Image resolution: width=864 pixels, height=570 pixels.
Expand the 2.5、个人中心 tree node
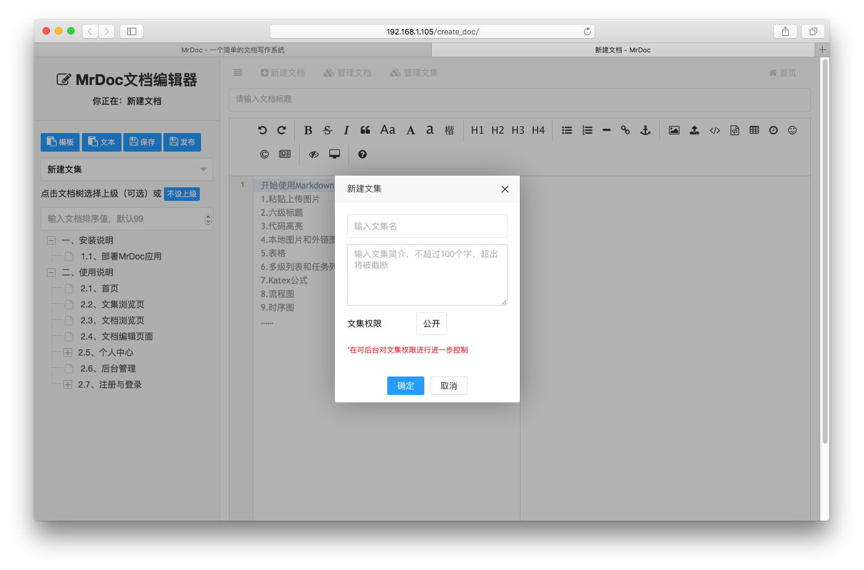click(68, 352)
